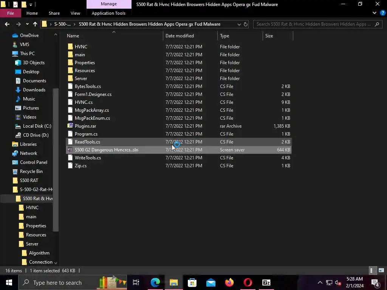Image resolution: width=387 pixels, height=290 pixels.
Task: Refresh the current folder view
Action: [x=245, y=24]
